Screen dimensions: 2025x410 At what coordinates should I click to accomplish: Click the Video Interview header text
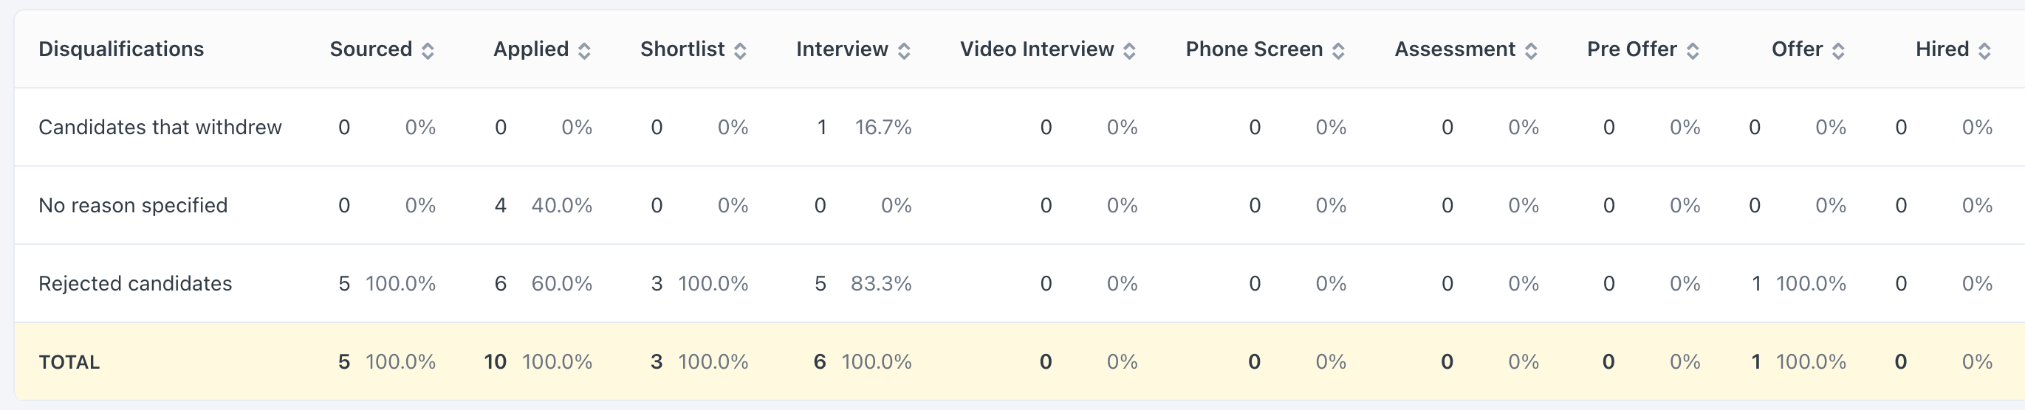pos(1036,49)
